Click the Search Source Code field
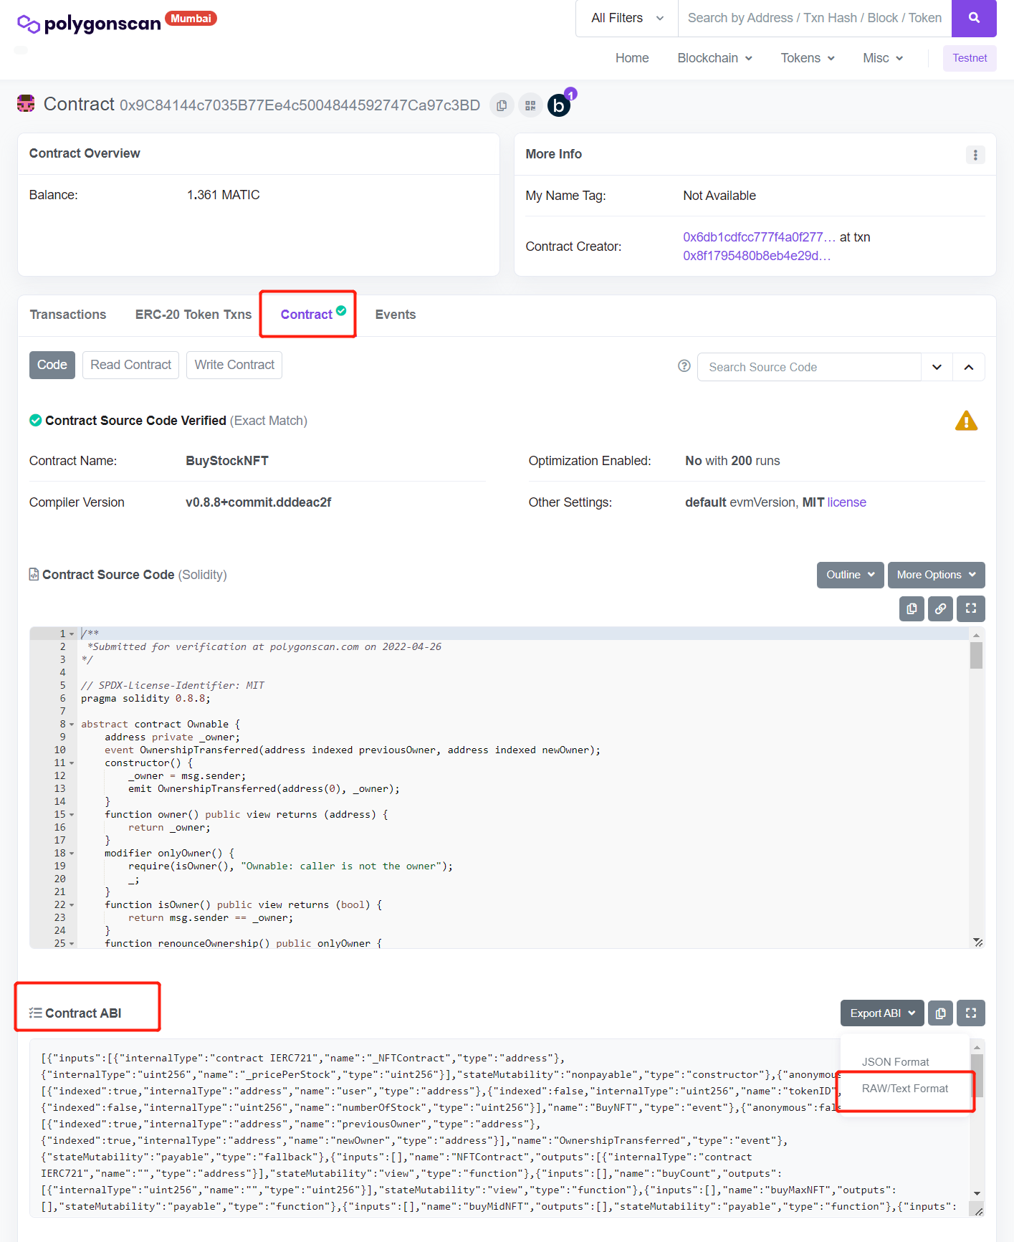The height and width of the screenshot is (1242, 1014). coord(810,367)
